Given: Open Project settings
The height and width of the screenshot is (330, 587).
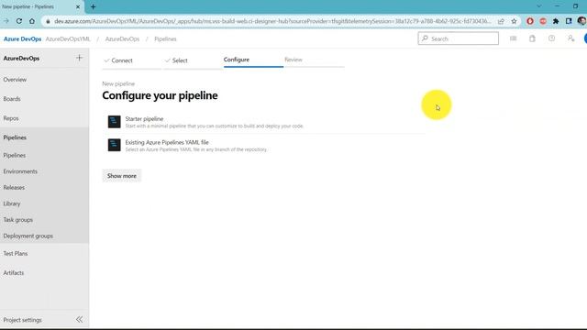Looking at the screenshot, I should tap(22, 320).
